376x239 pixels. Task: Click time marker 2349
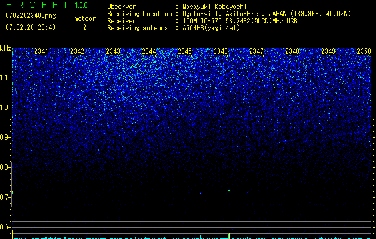[x=328, y=51]
